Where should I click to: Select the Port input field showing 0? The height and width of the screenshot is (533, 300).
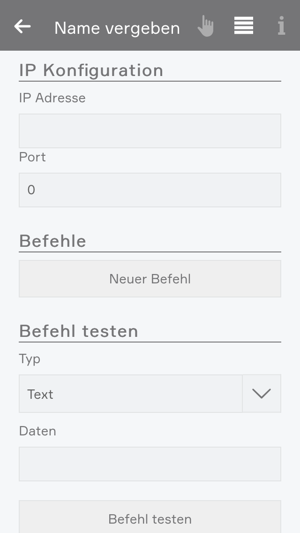[x=150, y=190]
